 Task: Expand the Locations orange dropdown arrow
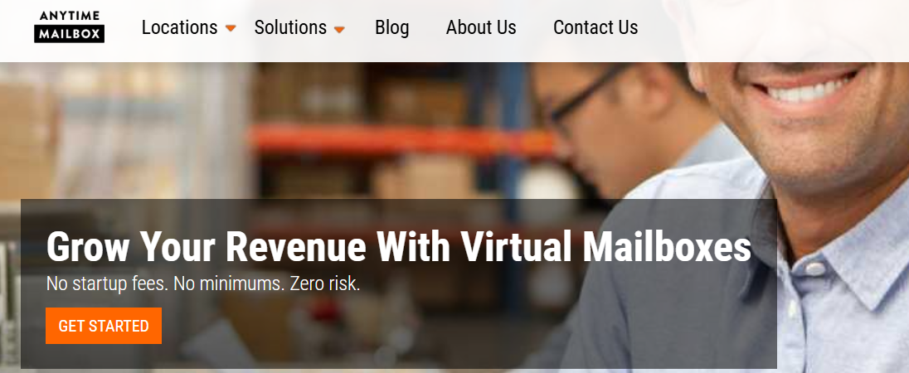click(231, 28)
